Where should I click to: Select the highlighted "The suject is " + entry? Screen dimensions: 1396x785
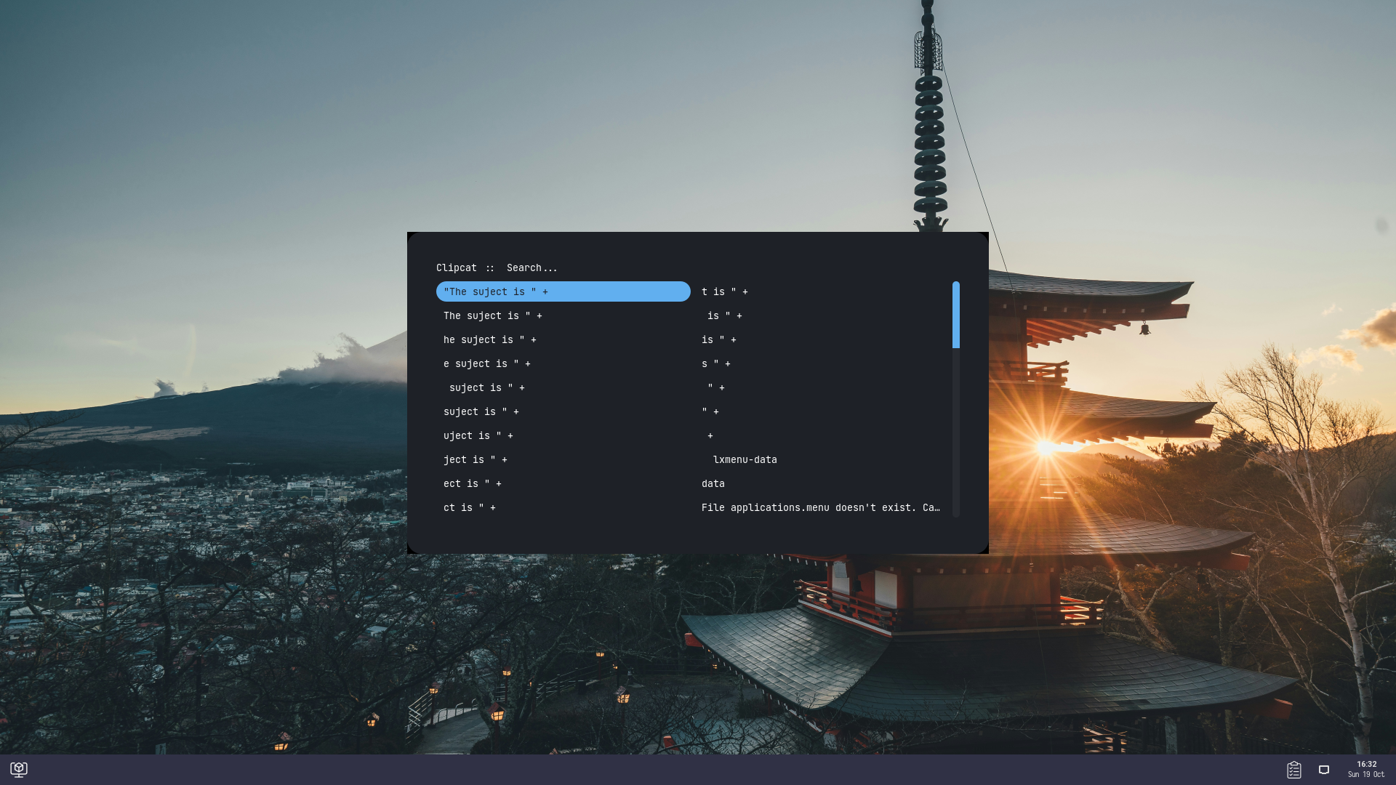point(563,291)
